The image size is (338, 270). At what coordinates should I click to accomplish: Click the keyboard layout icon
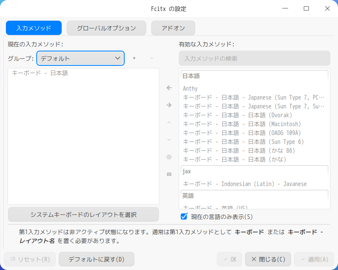pyautogui.click(x=169, y=174)
